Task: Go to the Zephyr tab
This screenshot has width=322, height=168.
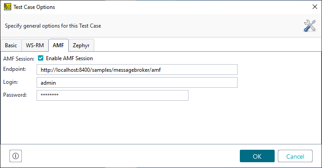Action: click(81, 45)
